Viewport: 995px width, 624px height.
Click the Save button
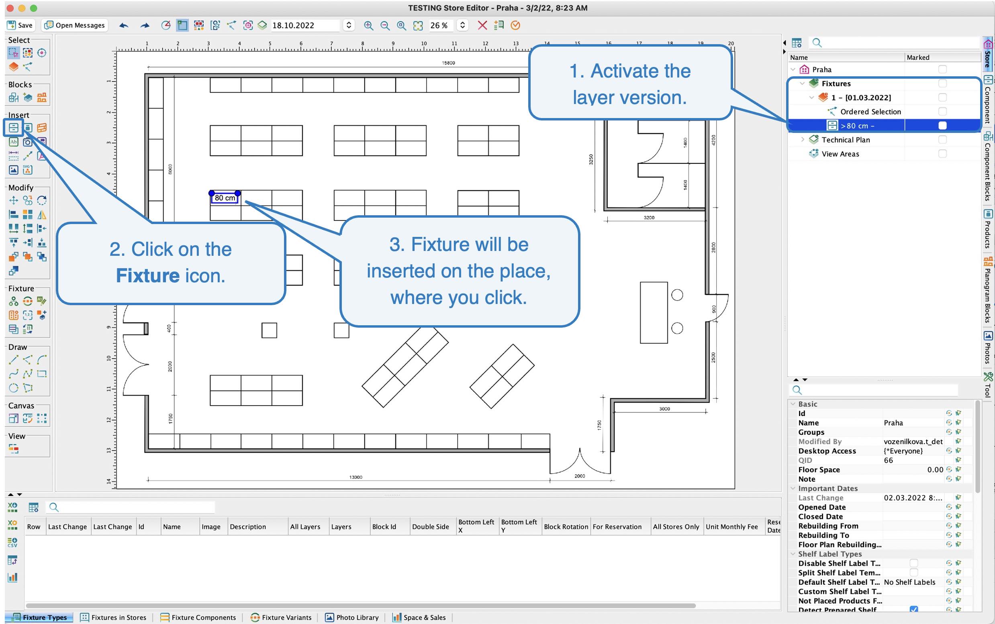(20, 25)
